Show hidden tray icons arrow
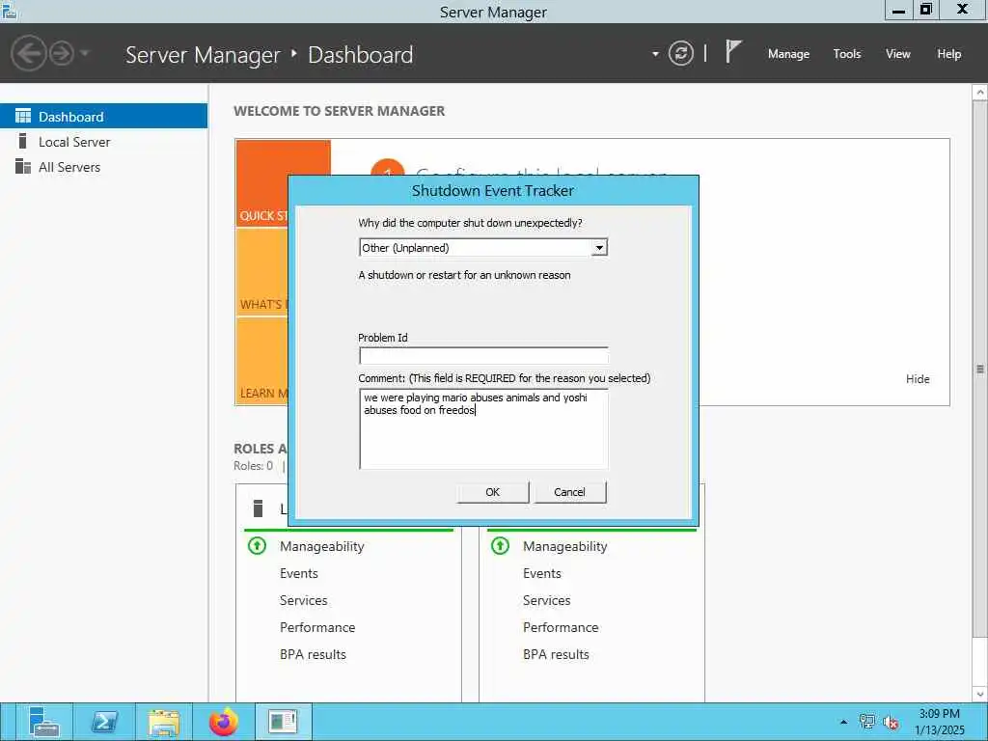Screen dimensions: 988x741 coord(843,722)
